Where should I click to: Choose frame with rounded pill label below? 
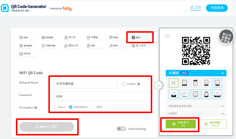[x=217, y=83]
